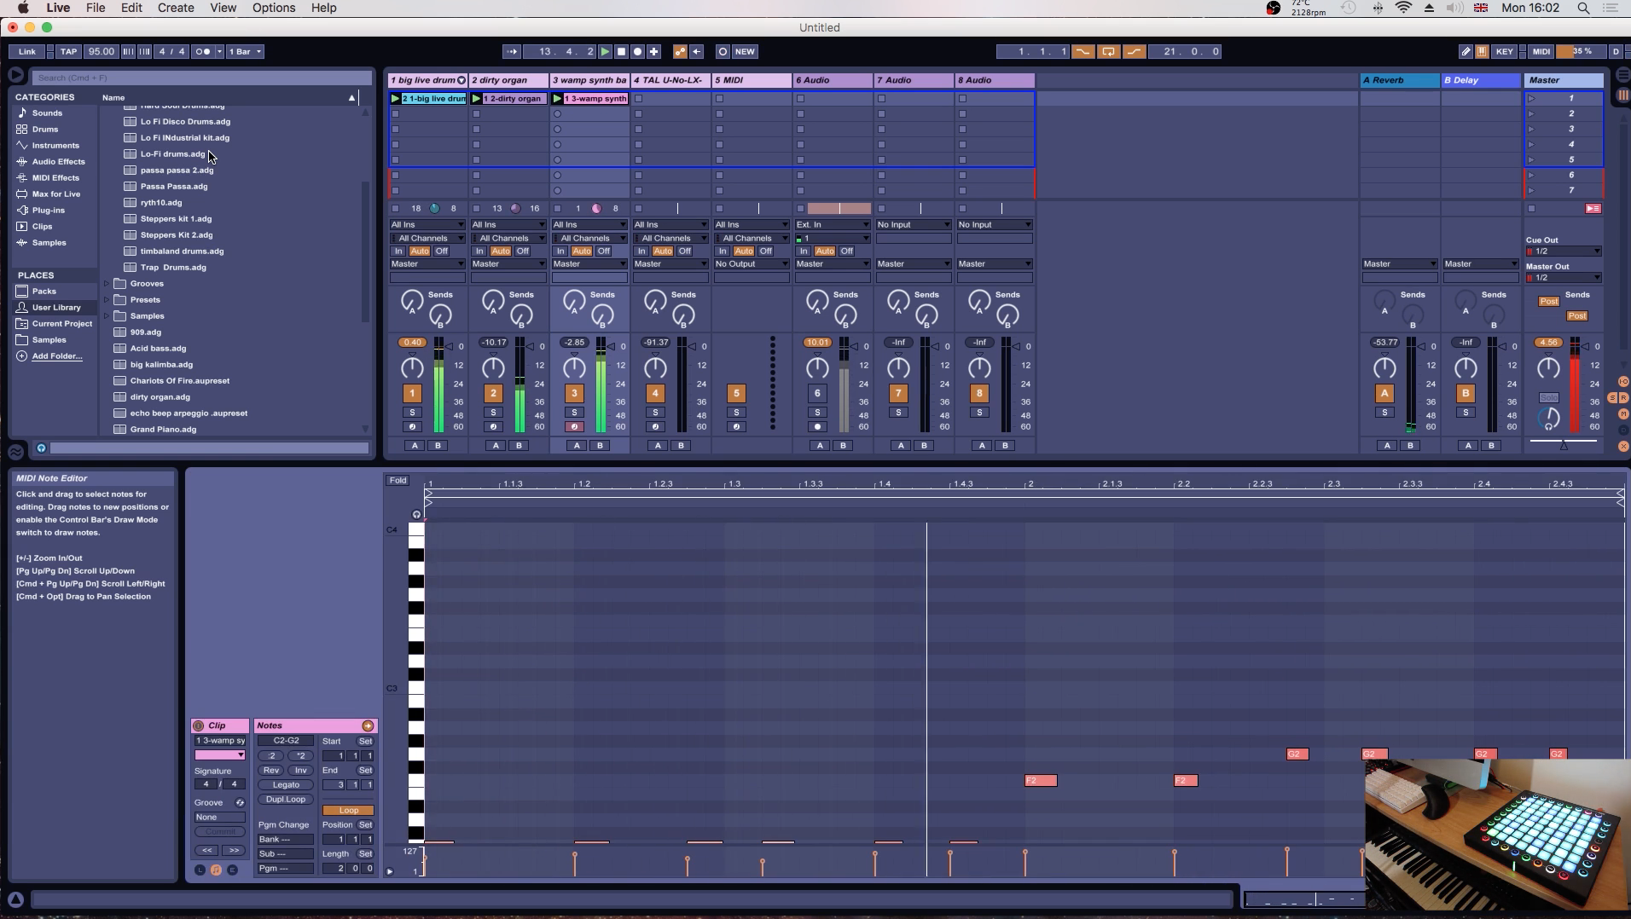
Task: Launch the big live drum clip
Action: pyautogui.click(x=395, y=98)
